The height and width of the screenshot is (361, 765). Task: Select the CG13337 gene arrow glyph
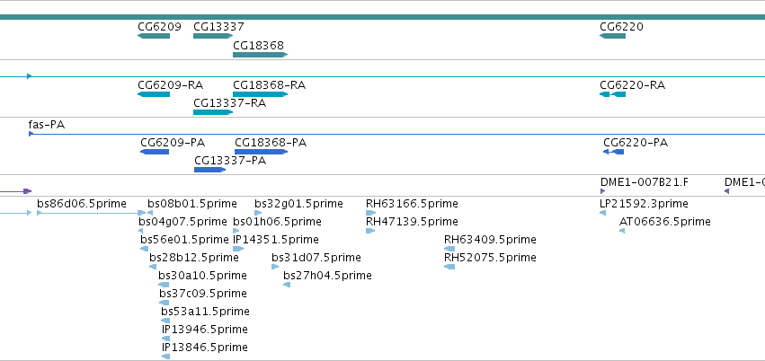pyautogui.click(x=213, y=36)
